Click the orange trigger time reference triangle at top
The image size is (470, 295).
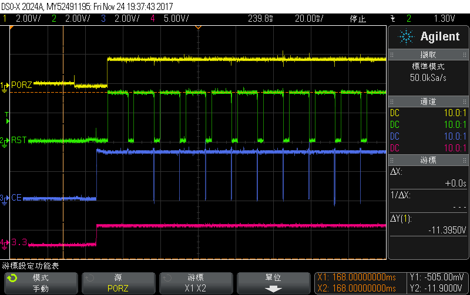pyautogui.click(x=198, y=28)
